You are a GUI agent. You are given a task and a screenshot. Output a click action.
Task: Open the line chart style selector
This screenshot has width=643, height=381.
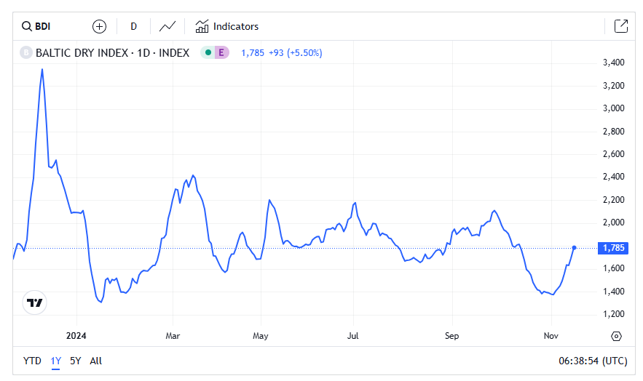point(167,27)
